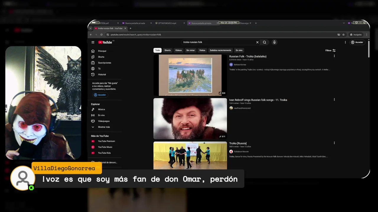Viewport: 378px width, 212px height.
Task: Click the page vertical scrollbar
Action: click(x=369, y=49)
